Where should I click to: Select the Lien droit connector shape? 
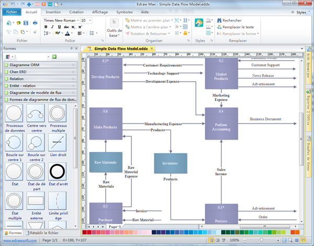point(58,142)
